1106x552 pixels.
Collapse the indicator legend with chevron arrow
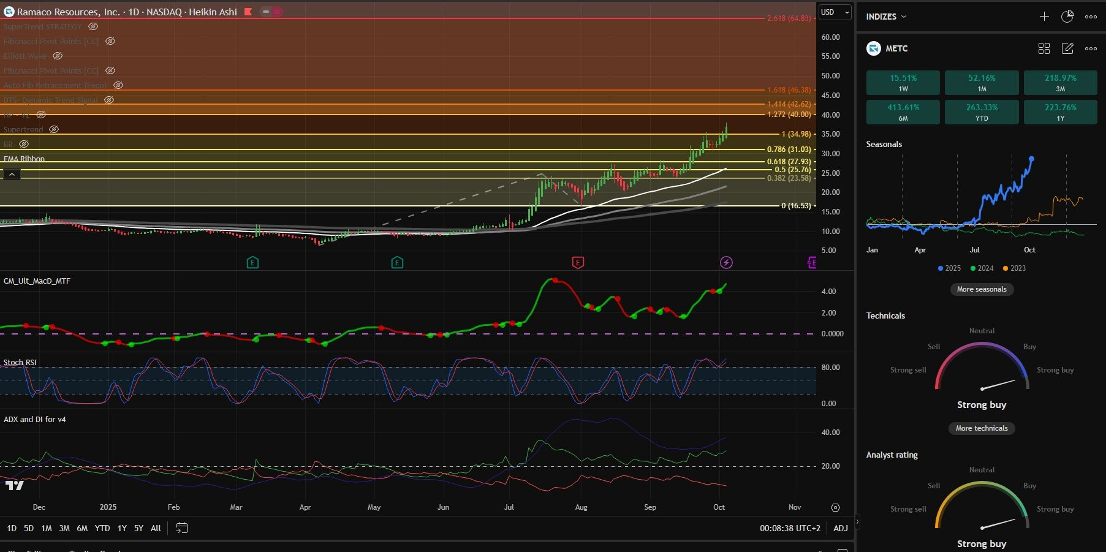click(12, 175)
